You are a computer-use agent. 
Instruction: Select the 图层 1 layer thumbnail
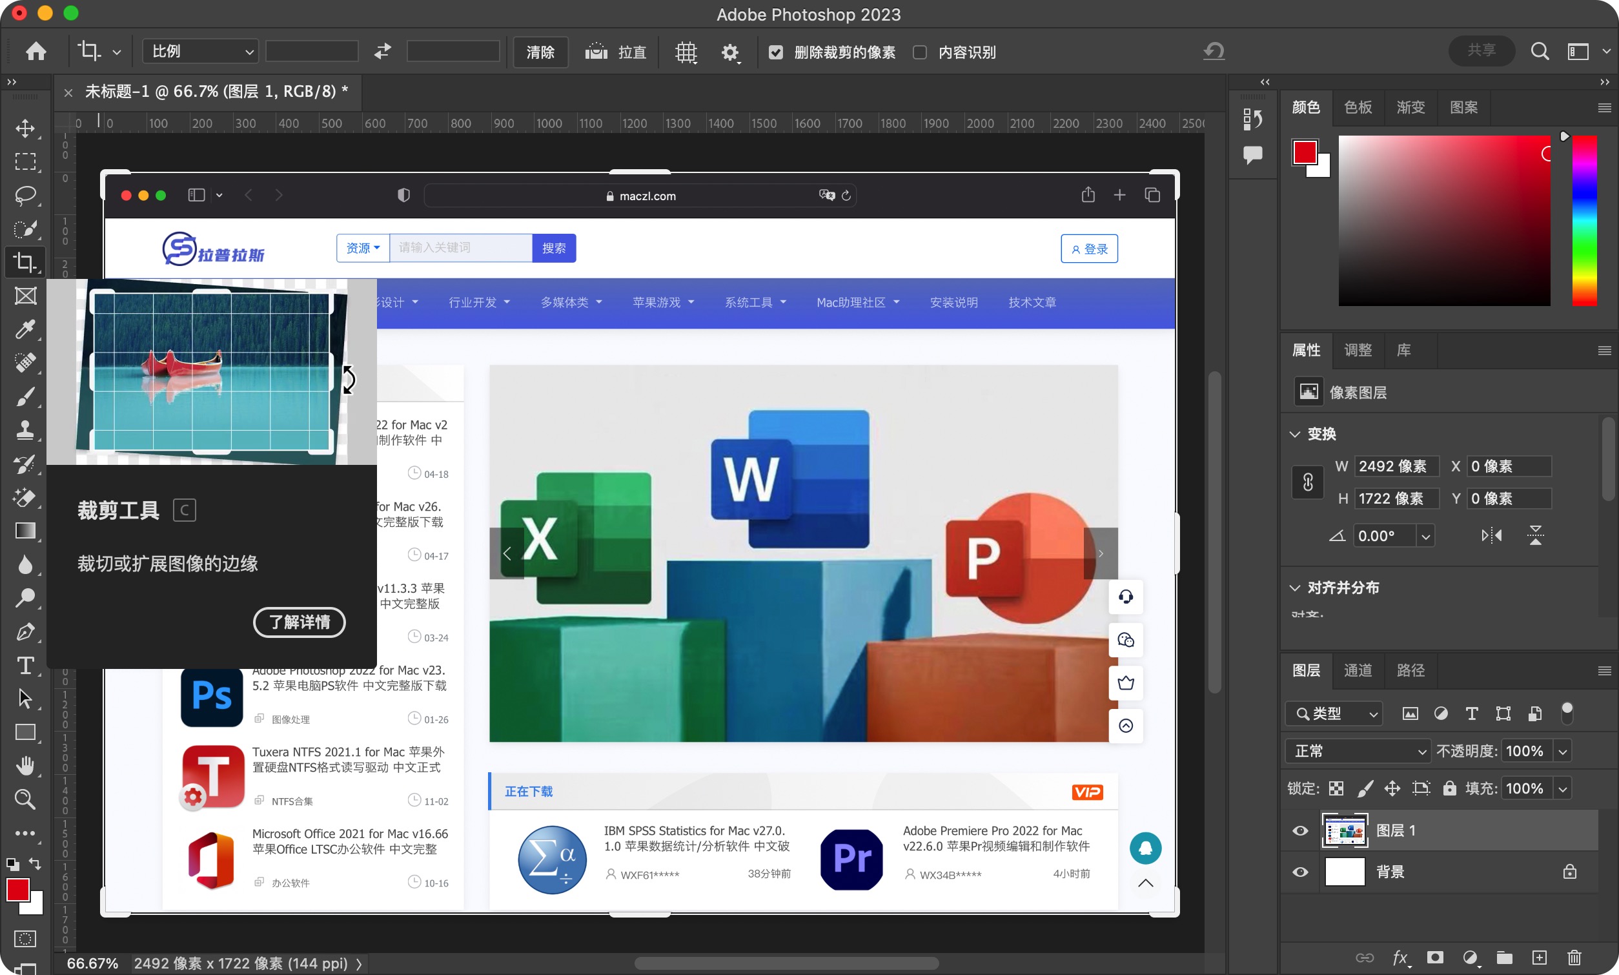[1345, 830]
